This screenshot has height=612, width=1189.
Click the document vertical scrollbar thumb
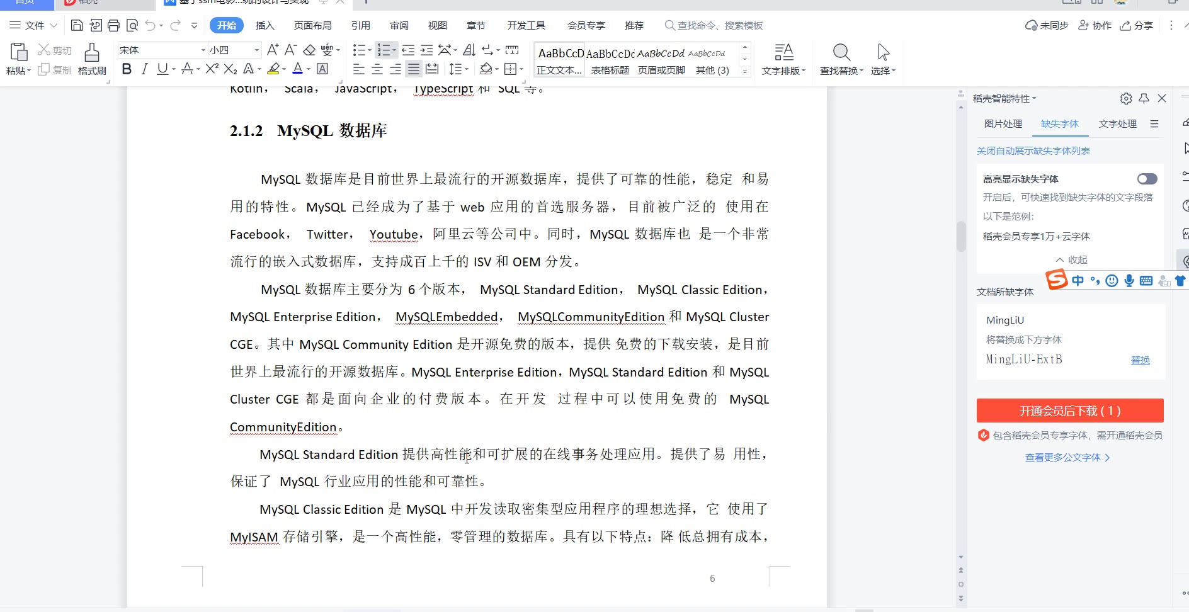(961, 236)
